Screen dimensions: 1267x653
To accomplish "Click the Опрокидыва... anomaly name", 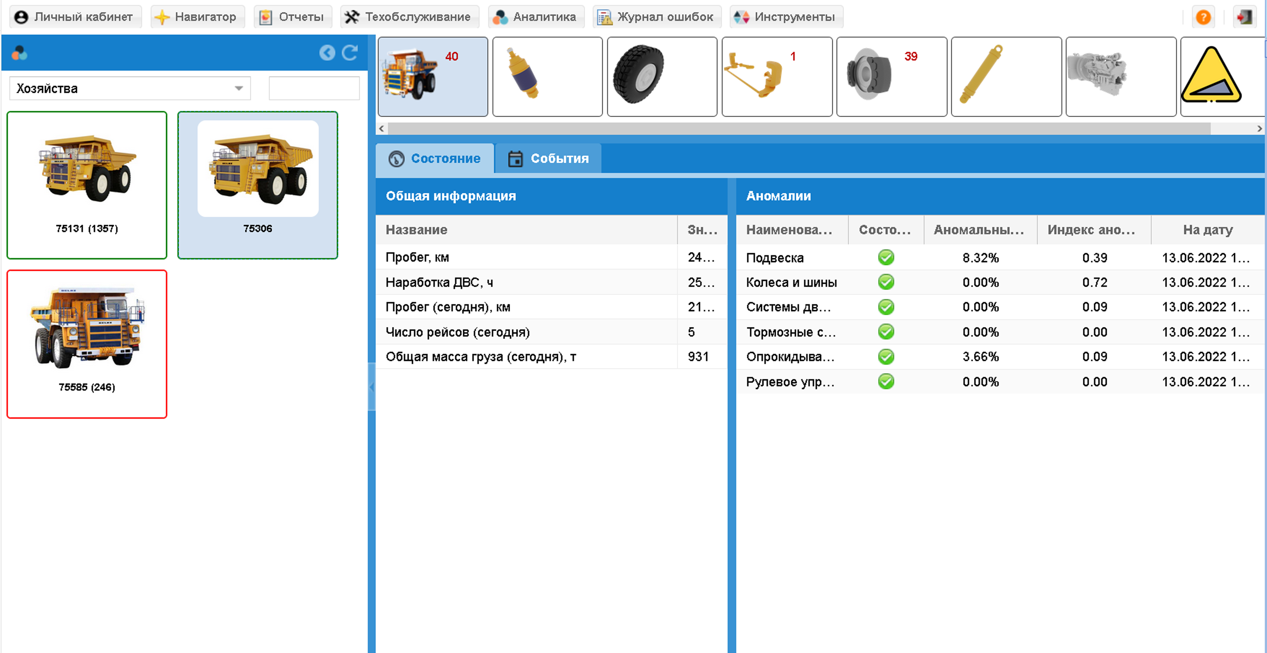I will pyautogui.click(x=790, y=357).
